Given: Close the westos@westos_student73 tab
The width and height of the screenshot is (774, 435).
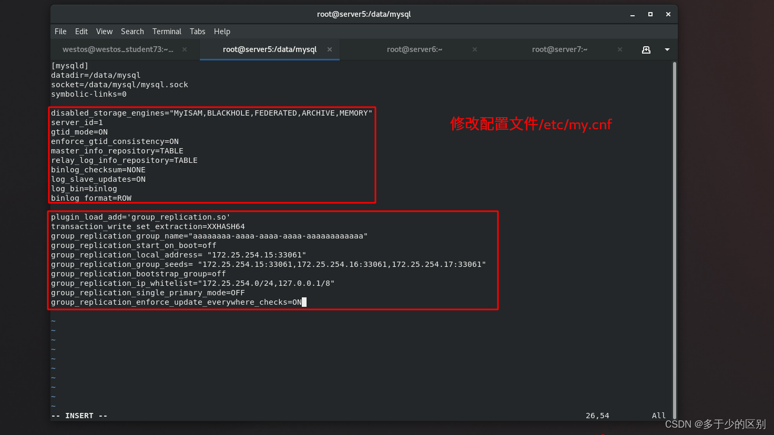Looking at the screenshot, I should pos(185,49).
